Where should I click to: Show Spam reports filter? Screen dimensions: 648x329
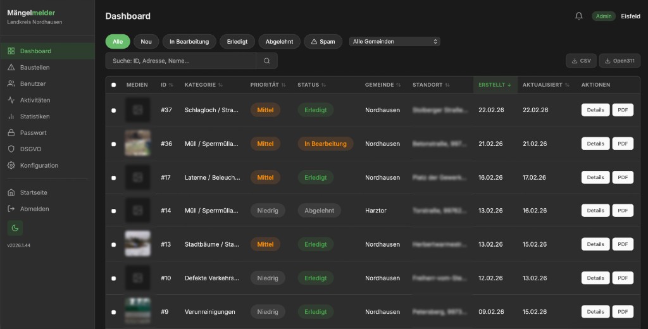[323, 42]
